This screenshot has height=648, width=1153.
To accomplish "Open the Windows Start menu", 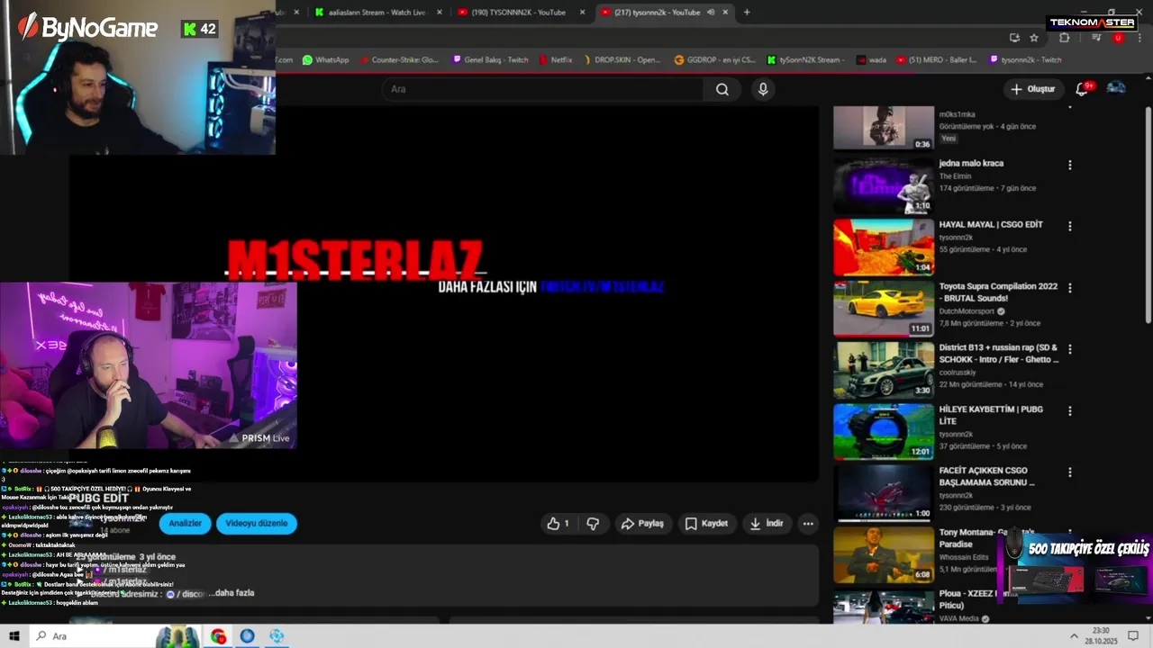I will (14, 636).
